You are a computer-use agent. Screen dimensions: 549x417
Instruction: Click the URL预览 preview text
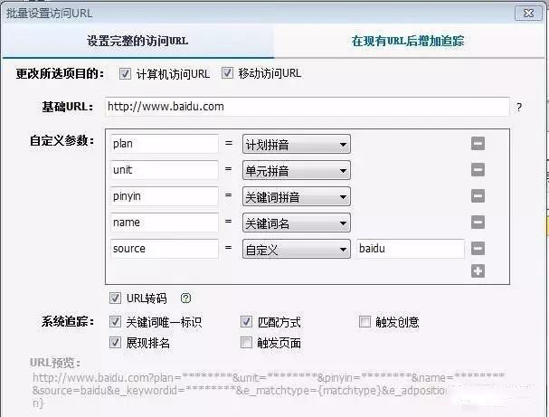coord(269,390)
